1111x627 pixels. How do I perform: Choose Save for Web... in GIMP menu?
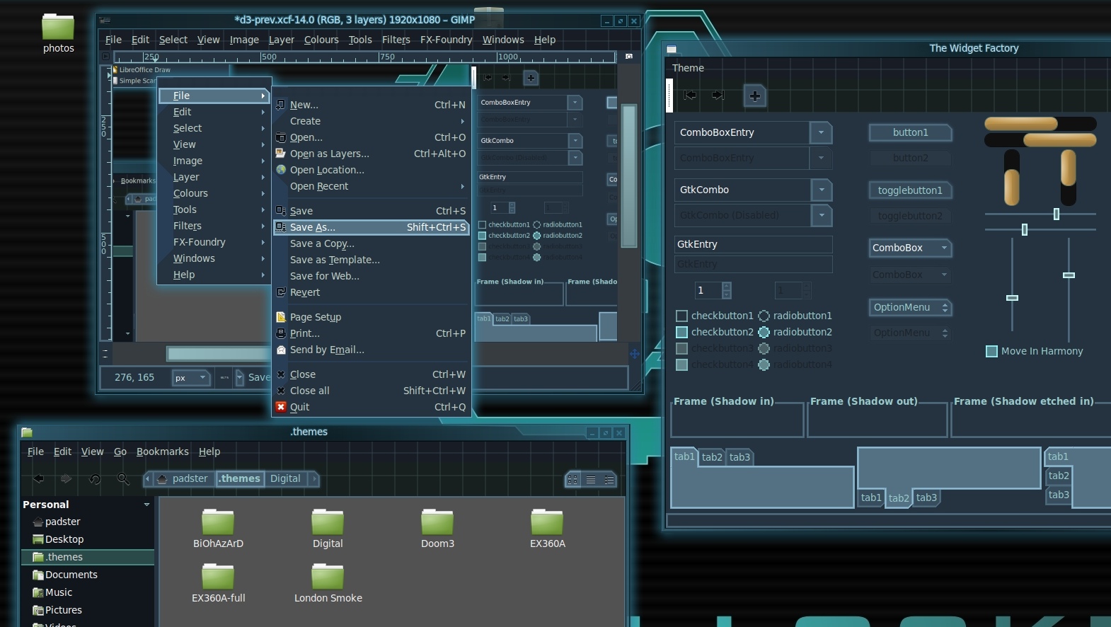tap(372, 276)
